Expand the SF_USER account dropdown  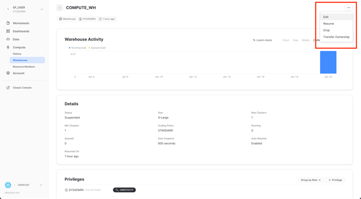pos(41,9)
